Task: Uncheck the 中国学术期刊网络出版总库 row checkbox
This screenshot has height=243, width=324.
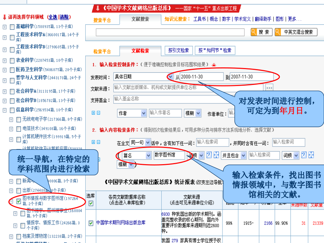Action: pos(91,223)
